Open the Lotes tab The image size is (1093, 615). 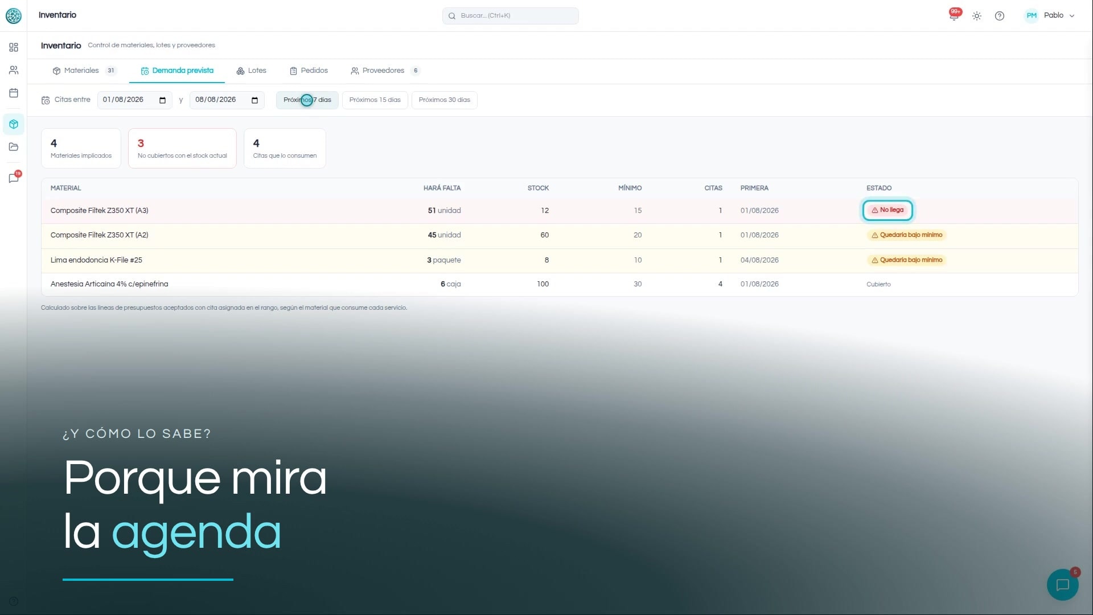(251, 71)
